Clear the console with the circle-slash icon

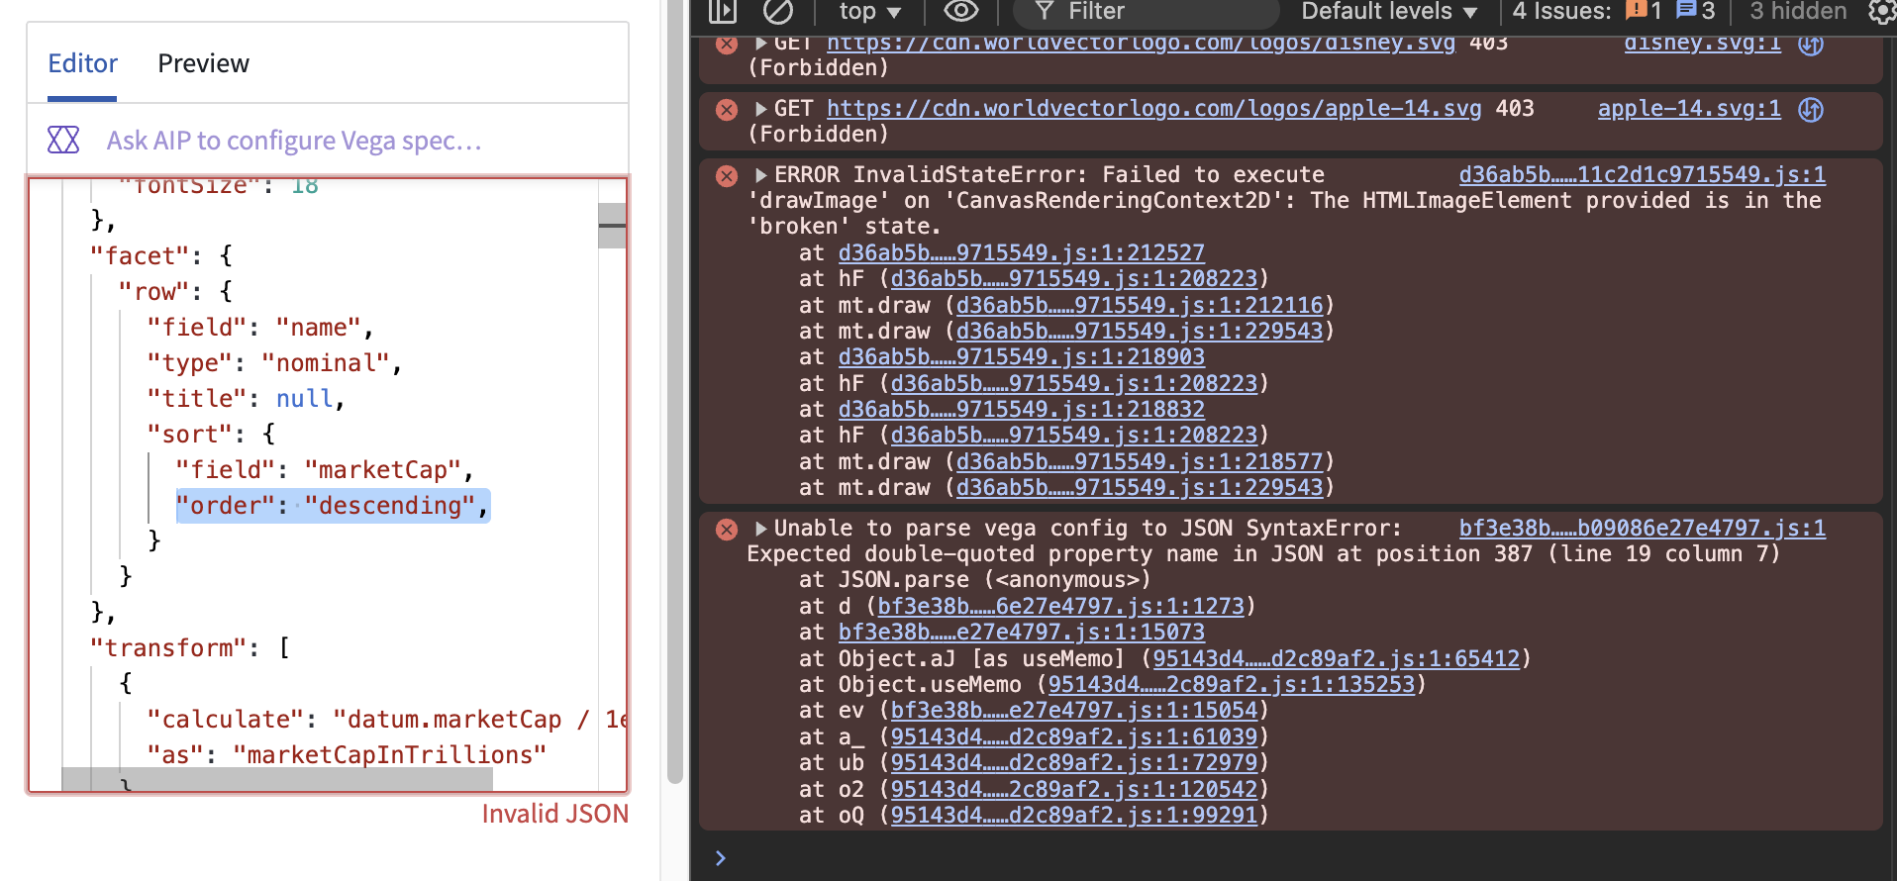pos(778,11)
